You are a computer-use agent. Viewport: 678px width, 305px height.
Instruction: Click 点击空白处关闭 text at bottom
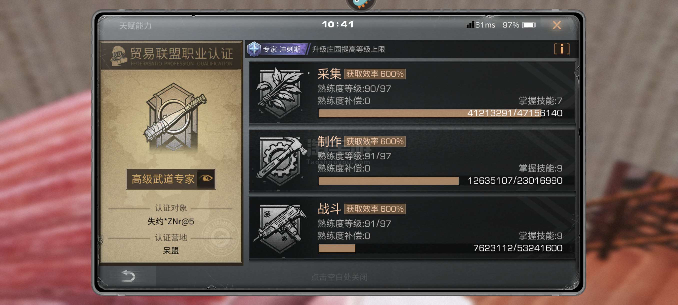pyautogui.click(x=339, y=277)
